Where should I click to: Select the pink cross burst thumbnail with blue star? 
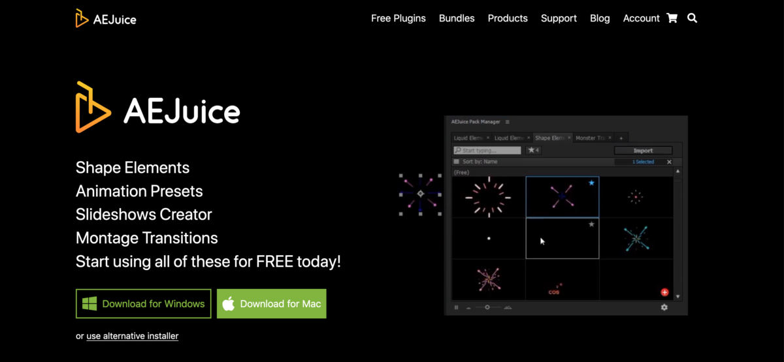[x=563, y=197]
